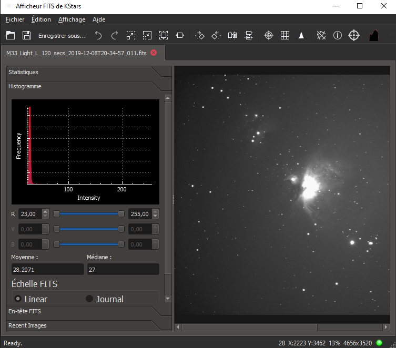Open the FITS header info icon

(x=338, y=35)
